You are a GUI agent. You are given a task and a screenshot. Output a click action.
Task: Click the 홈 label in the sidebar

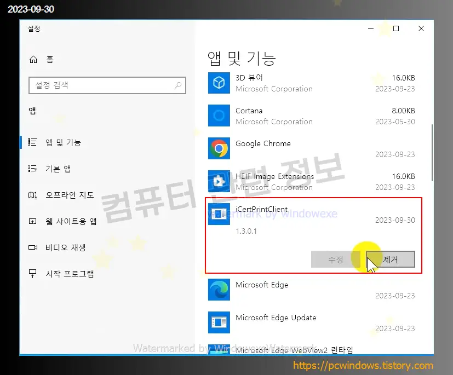(50, 60)
